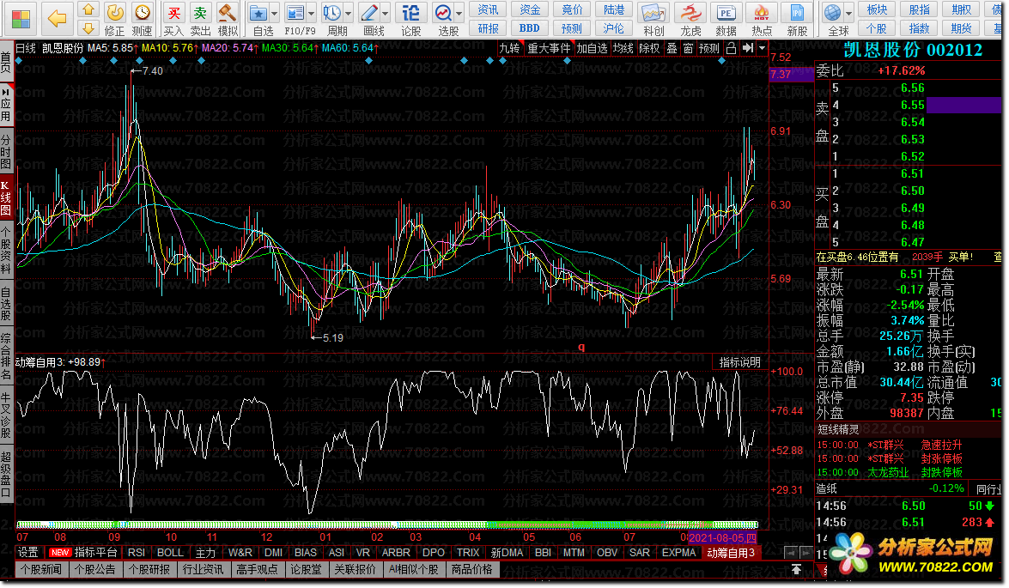
Task: Toggle 九转 indicator in chart header
Action: click(x=509, y=48)
